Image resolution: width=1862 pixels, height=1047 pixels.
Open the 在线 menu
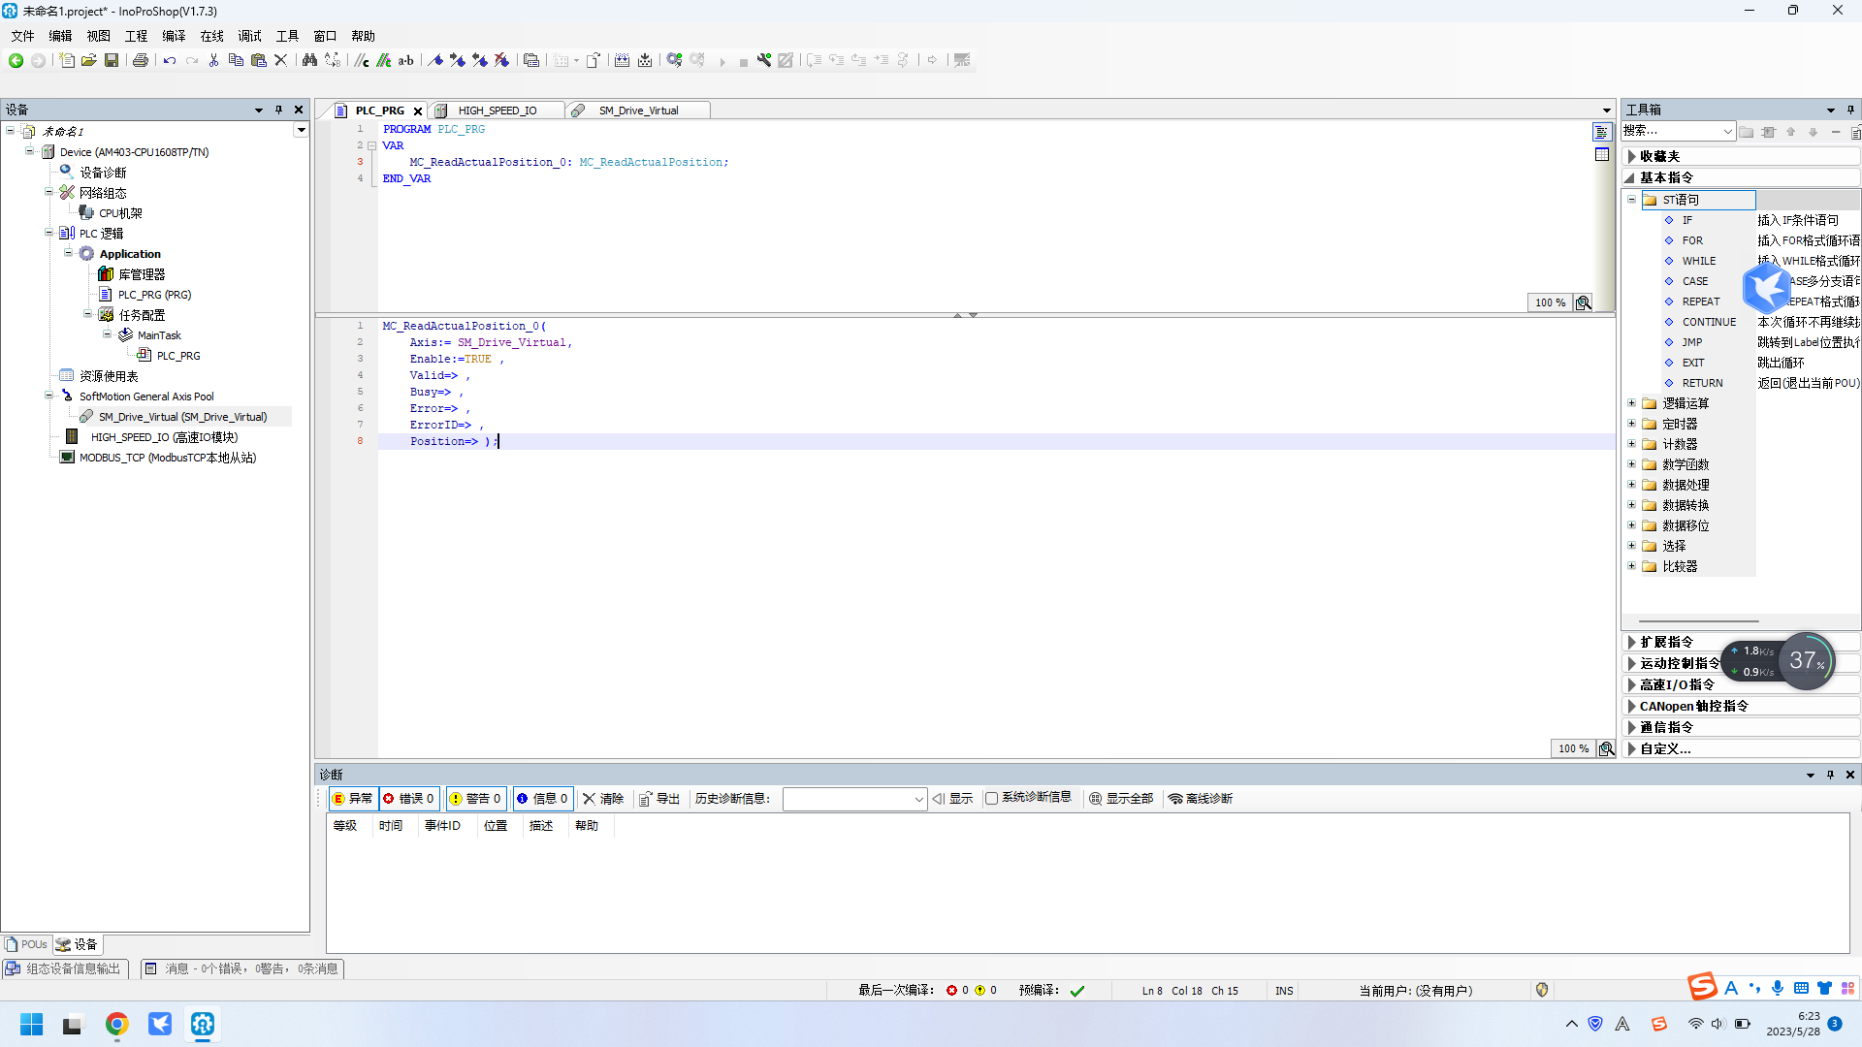(x=211, y=36)
